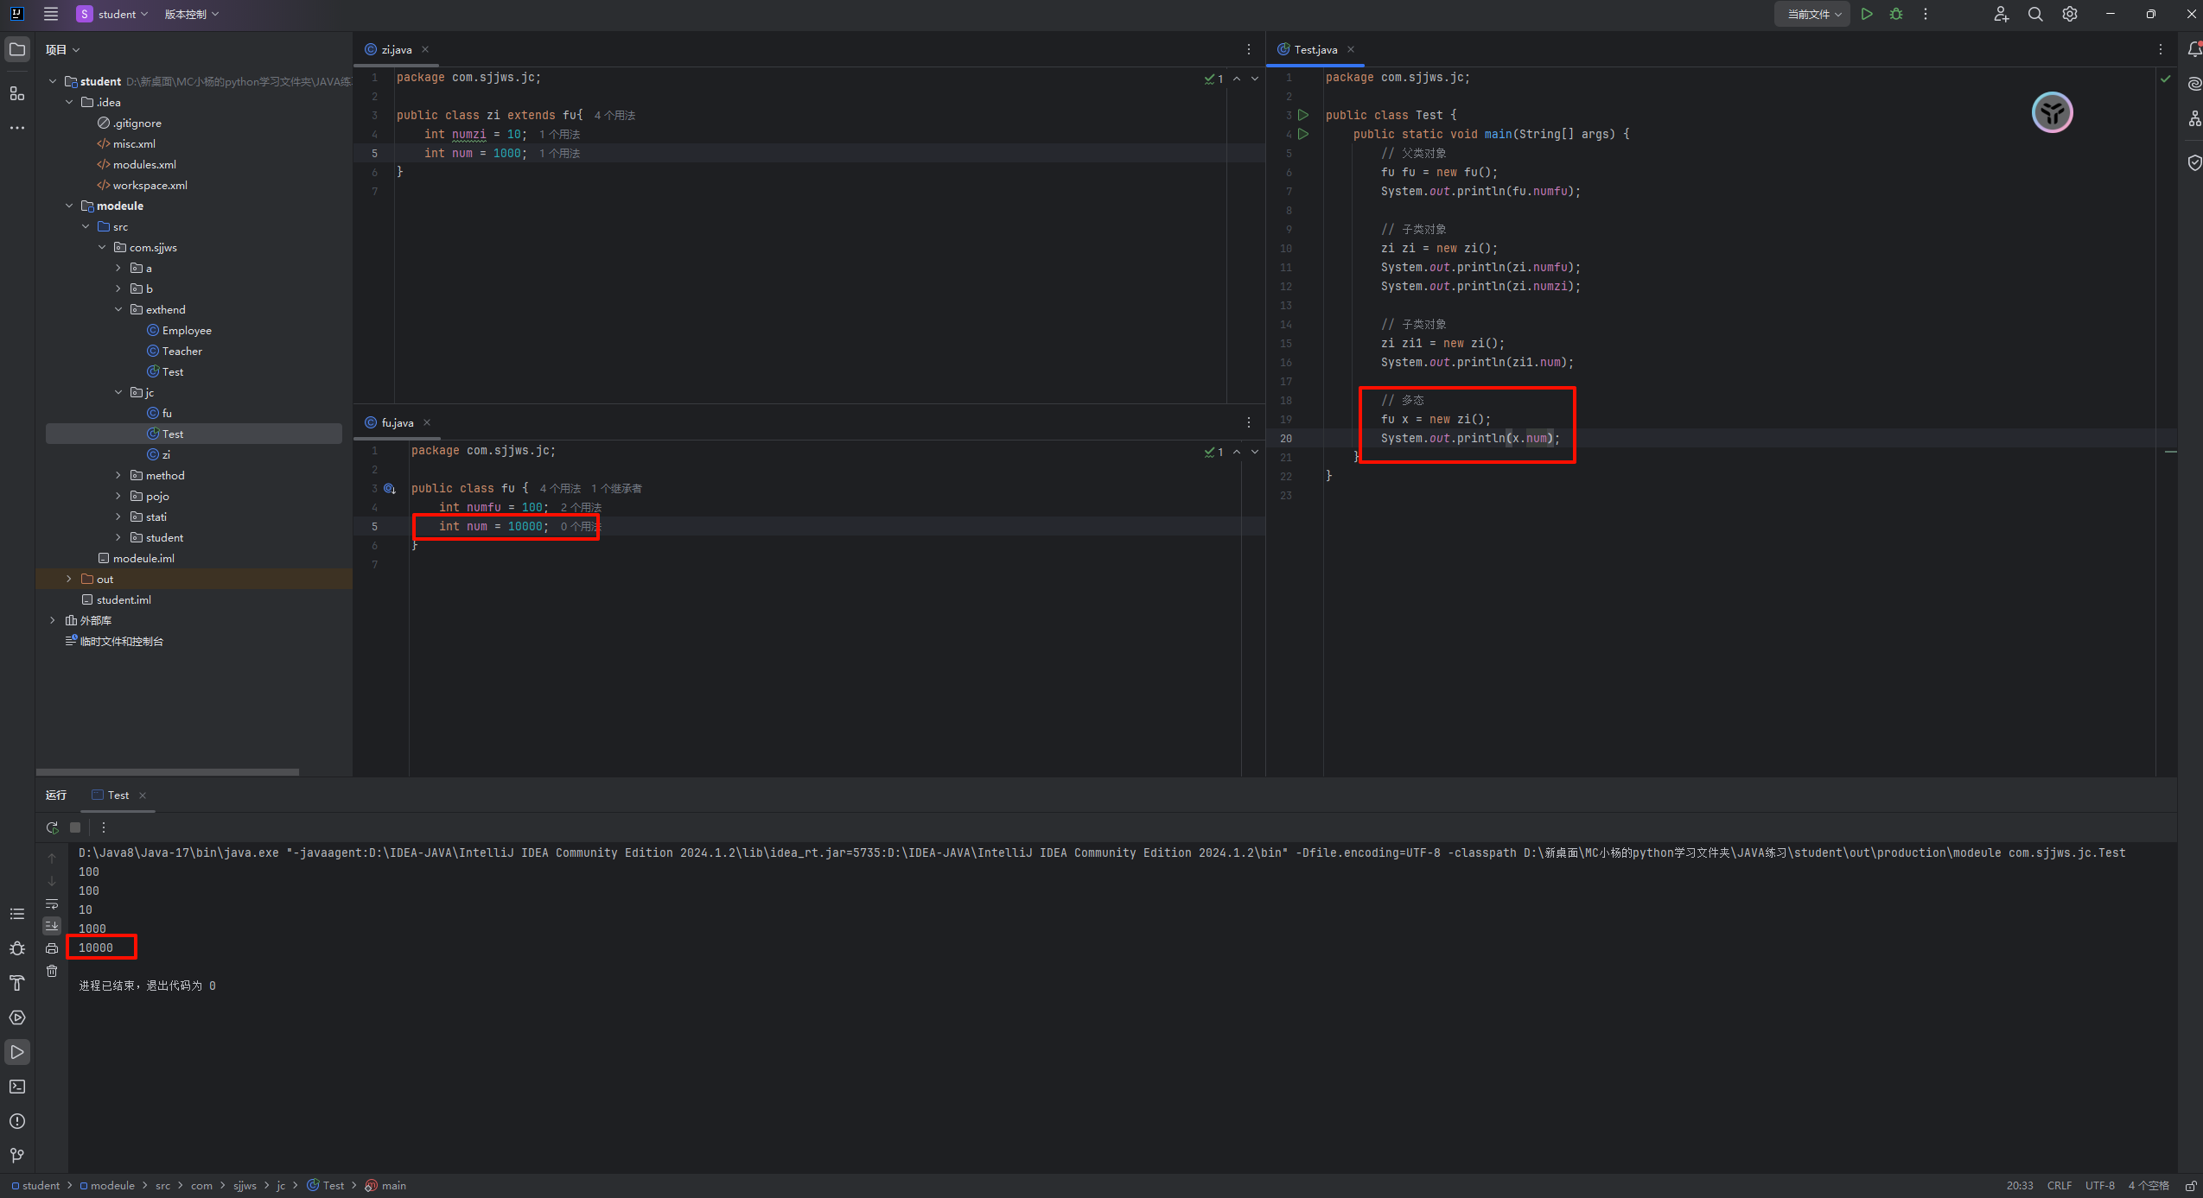This screenshot has height=1198, width=2203.
Task: Click the project tree horizontal scrollbar
Action: click(168, 771)
